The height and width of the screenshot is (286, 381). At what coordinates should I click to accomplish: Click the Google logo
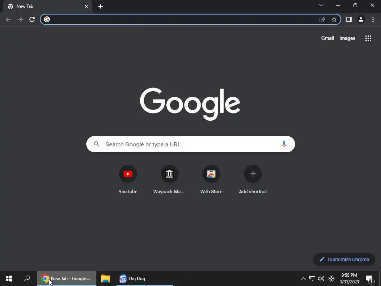click(190, 104)
